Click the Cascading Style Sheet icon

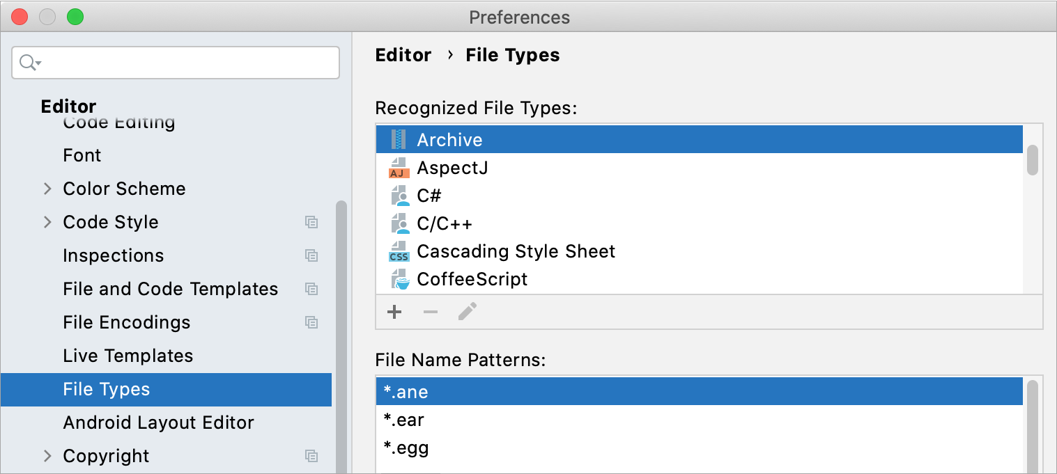coord(399,251)
